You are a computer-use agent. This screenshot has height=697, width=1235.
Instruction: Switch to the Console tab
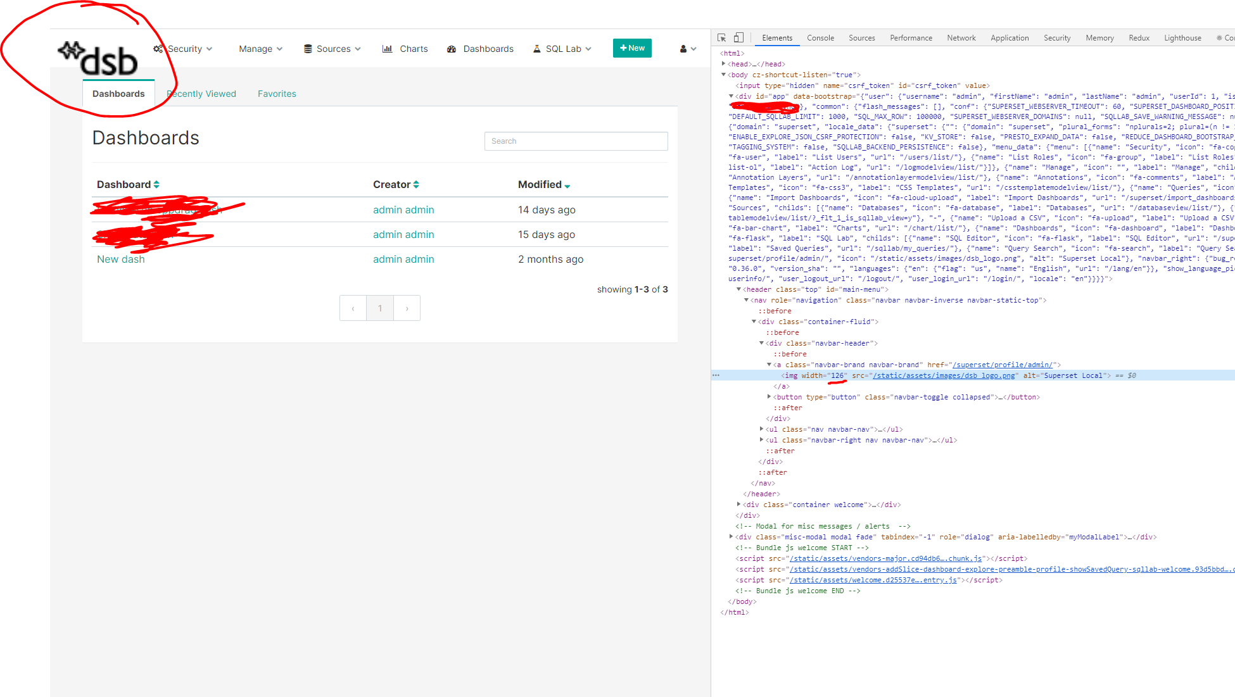[x=820, y=37]
